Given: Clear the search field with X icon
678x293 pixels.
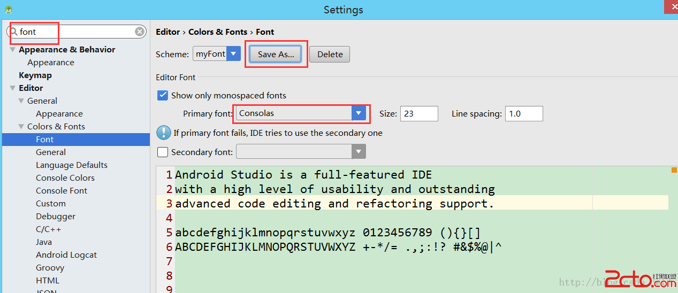Looking at the screenshot, I should click(140, 32).
